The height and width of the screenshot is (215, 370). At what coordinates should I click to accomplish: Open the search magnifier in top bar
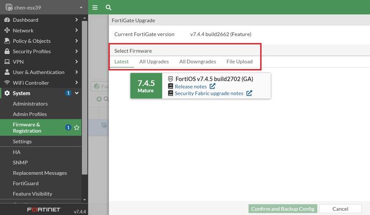(108, 8)
